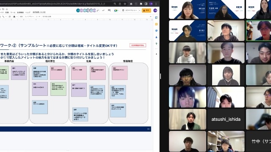271x152 pixels.
Task: Toggle the browser side panel icon
Action: pyautogui.click(x=146, y=4)
